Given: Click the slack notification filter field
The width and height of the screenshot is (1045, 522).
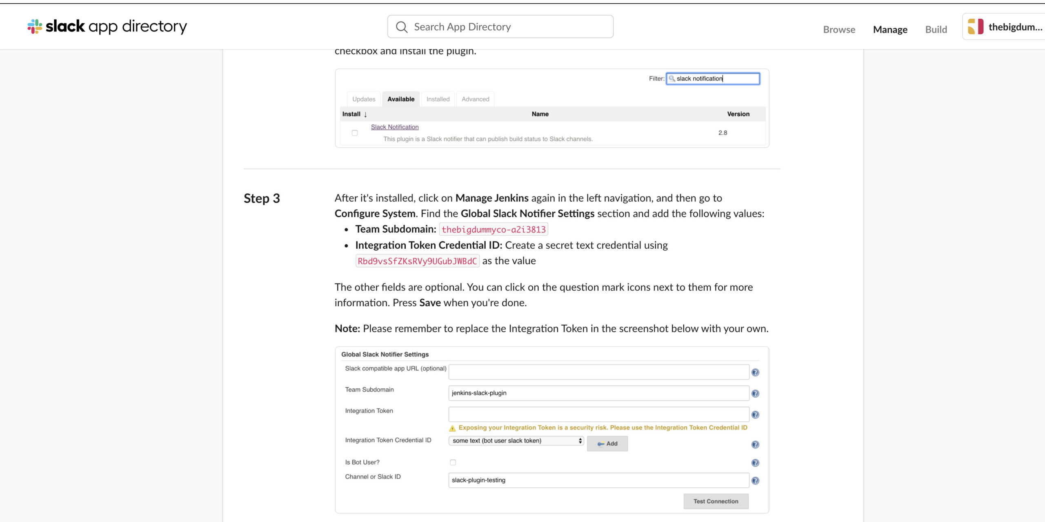Looking at the screenshot, I should 713,78.
